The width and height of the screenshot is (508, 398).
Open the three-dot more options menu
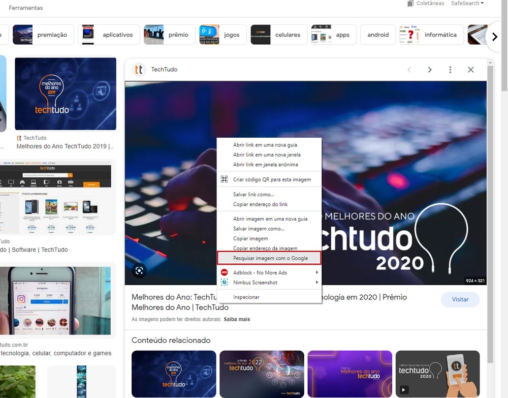coord(450,70)
